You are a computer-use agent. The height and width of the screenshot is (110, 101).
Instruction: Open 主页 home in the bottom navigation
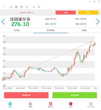[10, 105]
